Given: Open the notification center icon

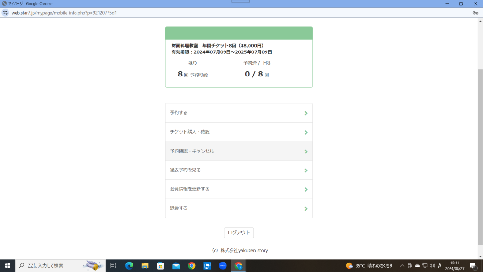Looking at the screenshot, I should tap(474, 265).
